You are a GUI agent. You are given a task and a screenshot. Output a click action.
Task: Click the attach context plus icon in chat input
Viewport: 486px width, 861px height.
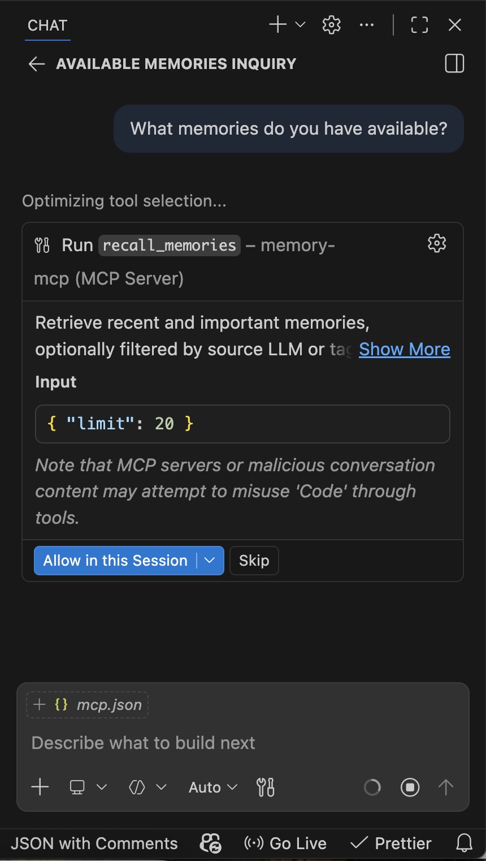[40, 787]
